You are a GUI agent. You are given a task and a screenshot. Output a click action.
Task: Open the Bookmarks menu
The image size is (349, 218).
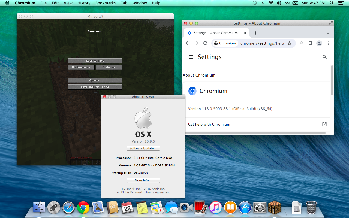(x=106, y=3)
